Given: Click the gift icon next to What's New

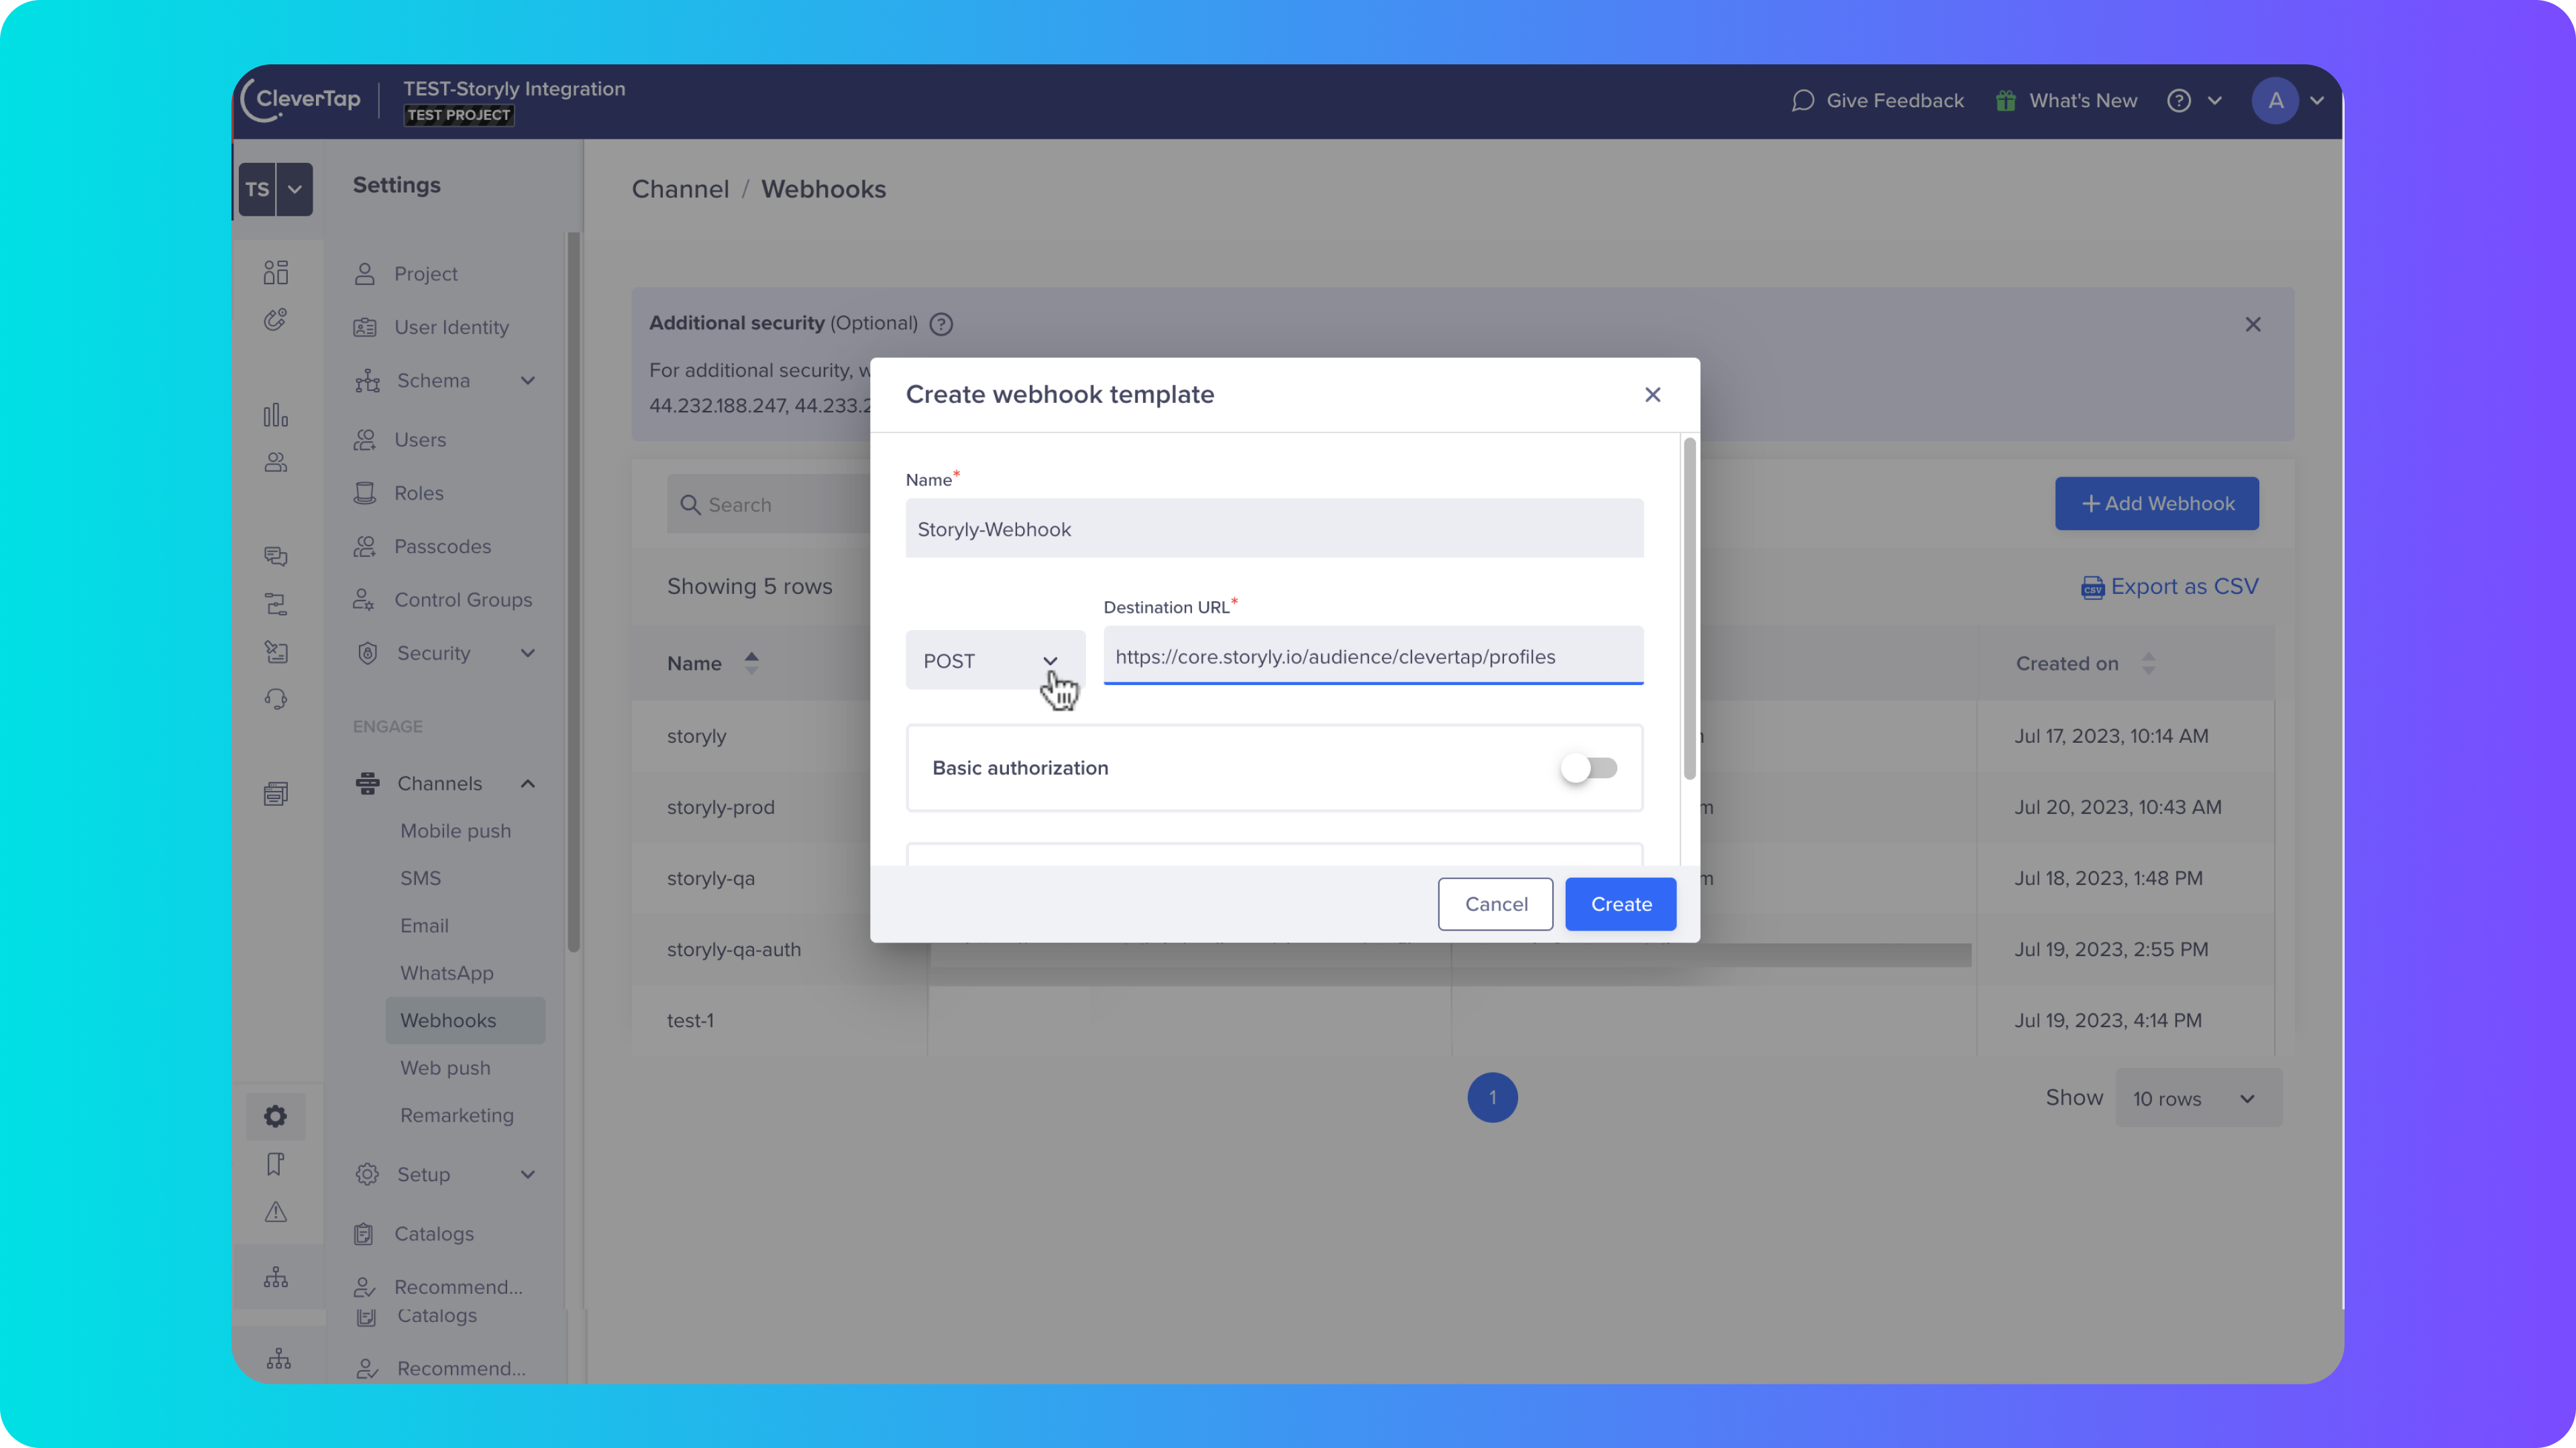Looking at the screenshot, I should (2005, 101).
